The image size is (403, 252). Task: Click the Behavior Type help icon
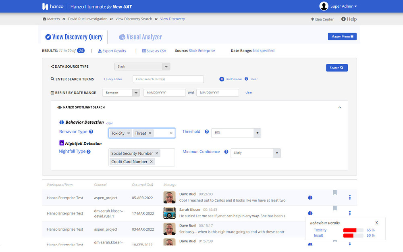pos(91,132)
